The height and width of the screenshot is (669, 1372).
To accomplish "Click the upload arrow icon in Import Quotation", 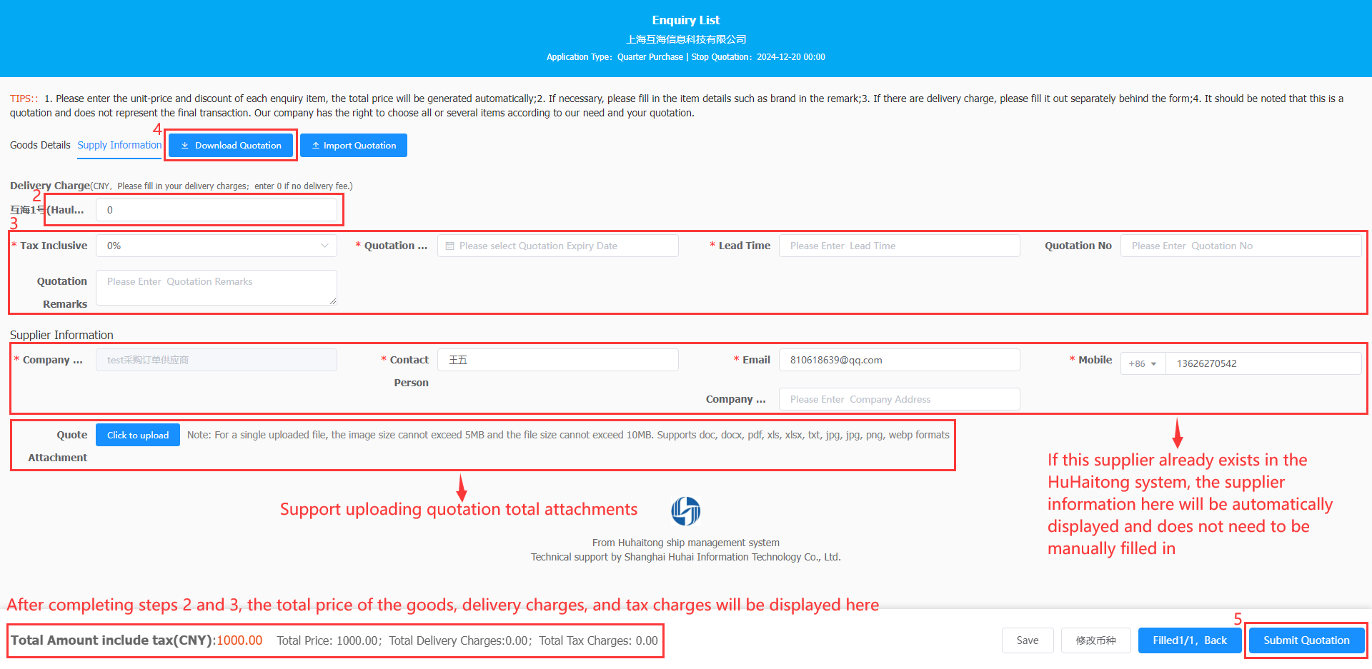I will tap(315, 146).
